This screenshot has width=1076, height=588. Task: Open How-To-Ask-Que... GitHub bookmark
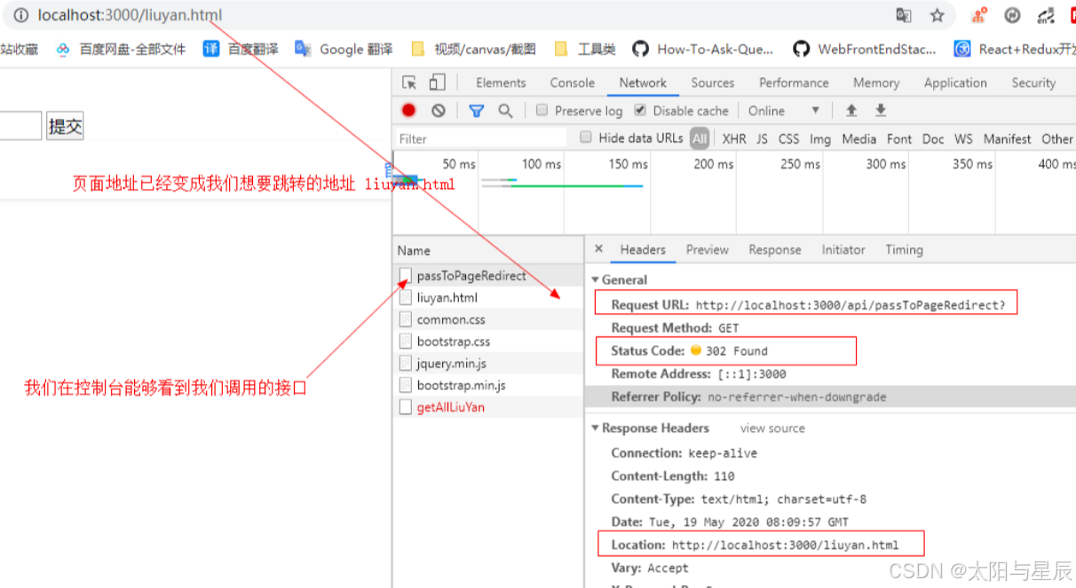(703, 49)
